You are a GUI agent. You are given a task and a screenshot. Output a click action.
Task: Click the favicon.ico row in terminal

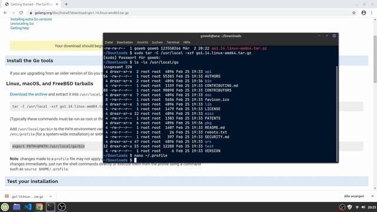click(x=166, y=100)
